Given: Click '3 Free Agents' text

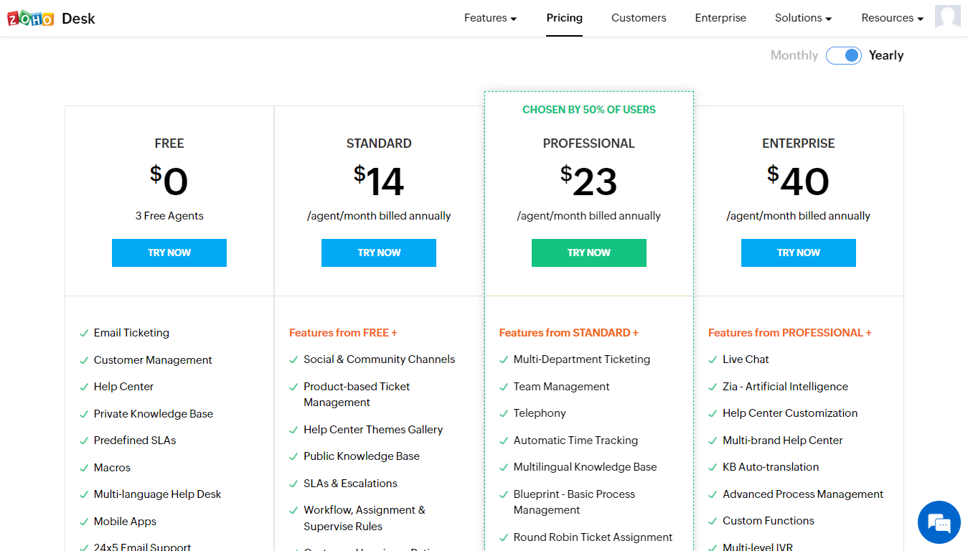Looking at the screenshot, I should [x=169, y=216].
